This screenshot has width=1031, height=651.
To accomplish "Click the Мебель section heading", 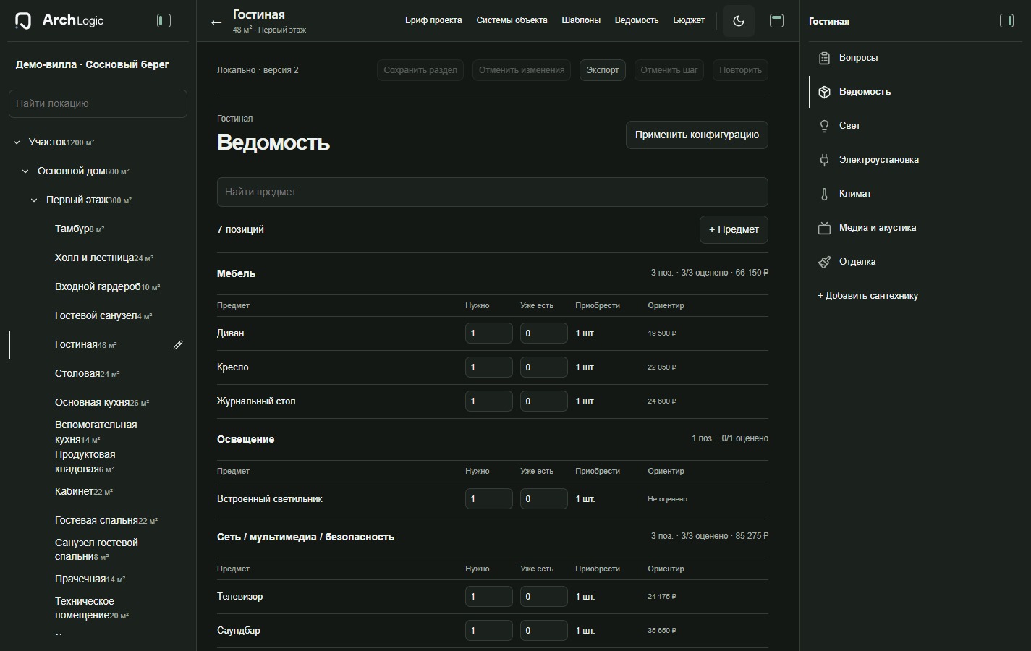I will pos(236,273).
